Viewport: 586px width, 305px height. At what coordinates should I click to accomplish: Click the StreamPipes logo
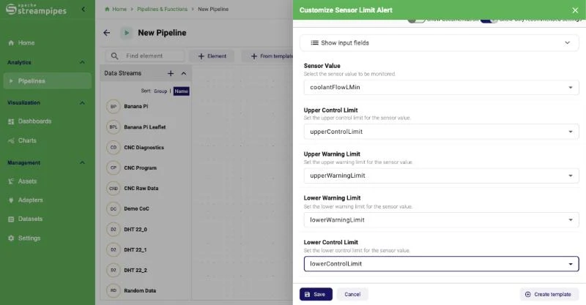pyautogui.click(x=36, y=10)
